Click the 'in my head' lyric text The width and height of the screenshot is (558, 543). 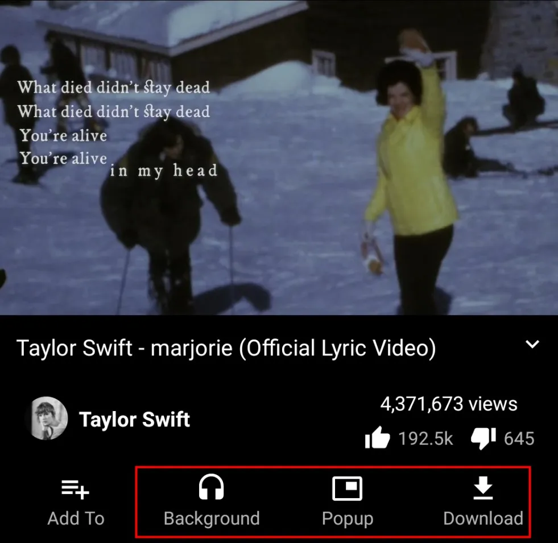(x=163, y=171)
